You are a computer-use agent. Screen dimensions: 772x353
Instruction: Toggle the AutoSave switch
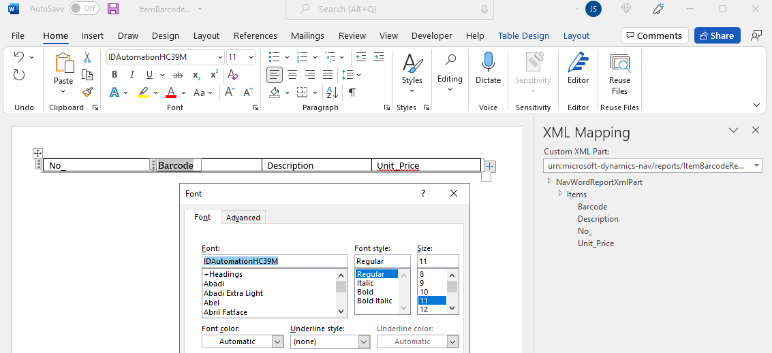(84, 9)
